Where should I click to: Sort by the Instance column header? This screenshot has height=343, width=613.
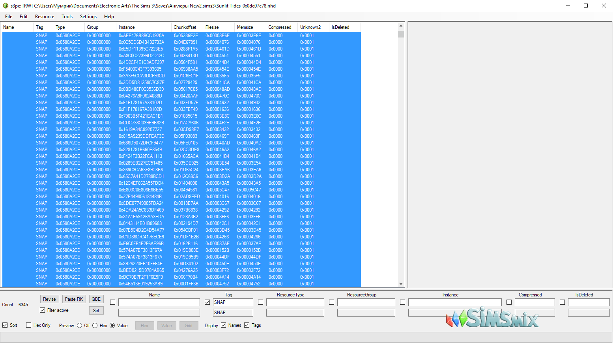(144, 27)
